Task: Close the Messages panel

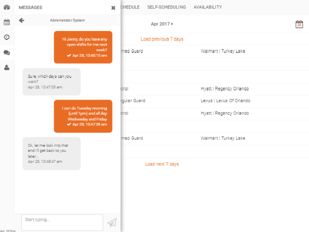Action: tap(113, 8)
